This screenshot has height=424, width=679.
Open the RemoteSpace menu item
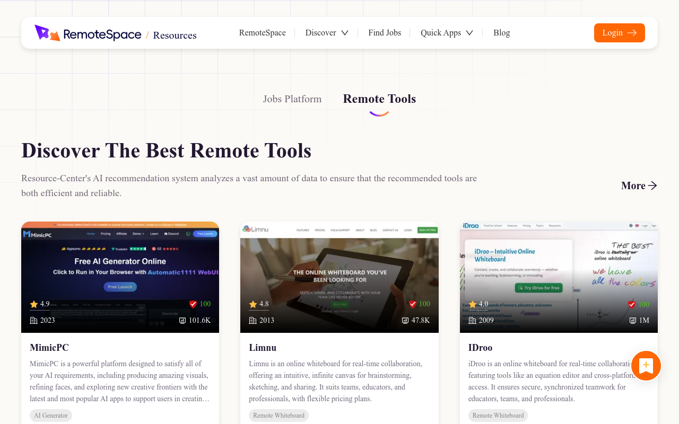262,33
